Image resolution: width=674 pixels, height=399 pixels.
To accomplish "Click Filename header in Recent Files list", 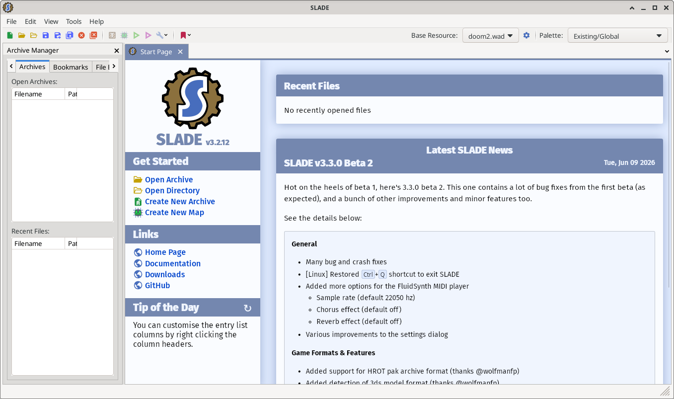I will tap(38, 243).
